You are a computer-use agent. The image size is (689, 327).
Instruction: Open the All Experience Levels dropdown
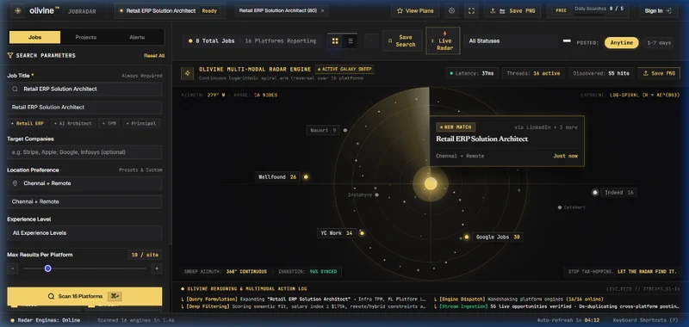tap(84, 233)
